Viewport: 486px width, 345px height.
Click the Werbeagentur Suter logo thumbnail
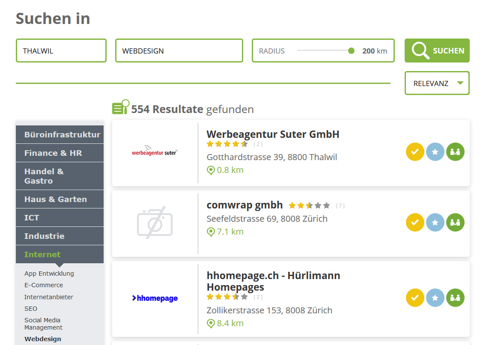pos(155,150)
